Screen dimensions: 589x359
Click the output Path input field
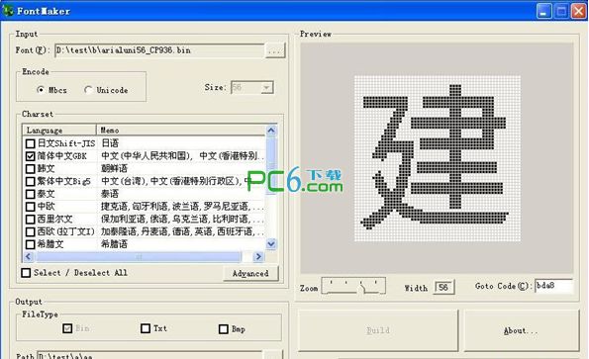[150, 356]
